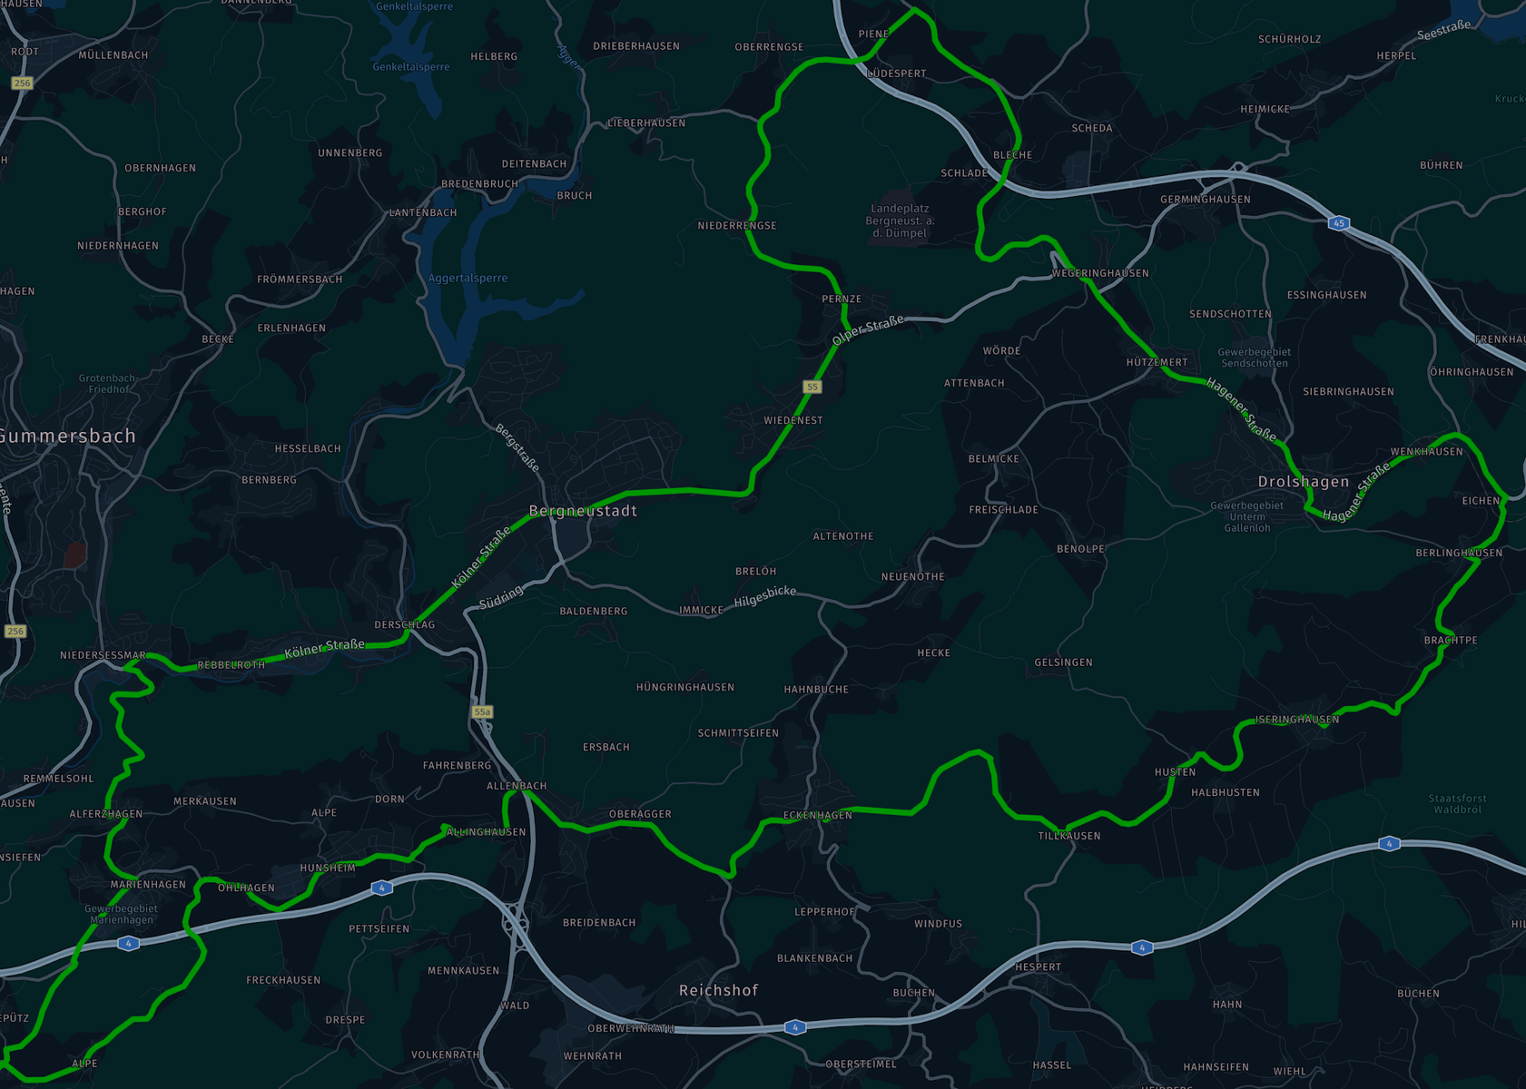Screen dimensions: 1526x1089
Task: Click the Olper Straße road label
Action: pos(869,330)
